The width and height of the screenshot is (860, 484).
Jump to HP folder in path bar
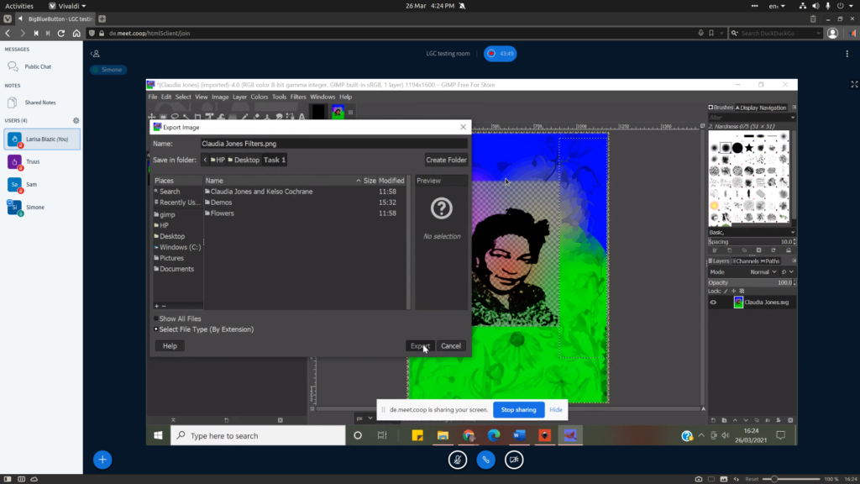coord(218,160)
